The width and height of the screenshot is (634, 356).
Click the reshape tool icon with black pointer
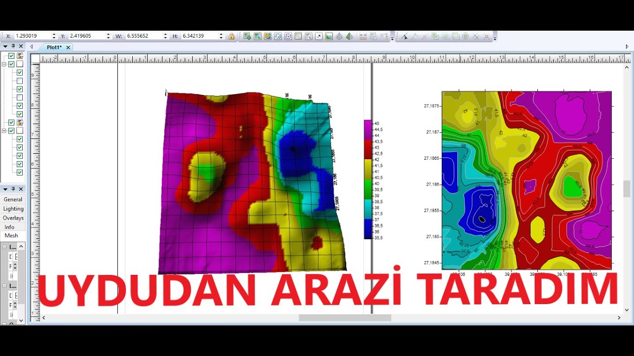click(x=405, y=36)
